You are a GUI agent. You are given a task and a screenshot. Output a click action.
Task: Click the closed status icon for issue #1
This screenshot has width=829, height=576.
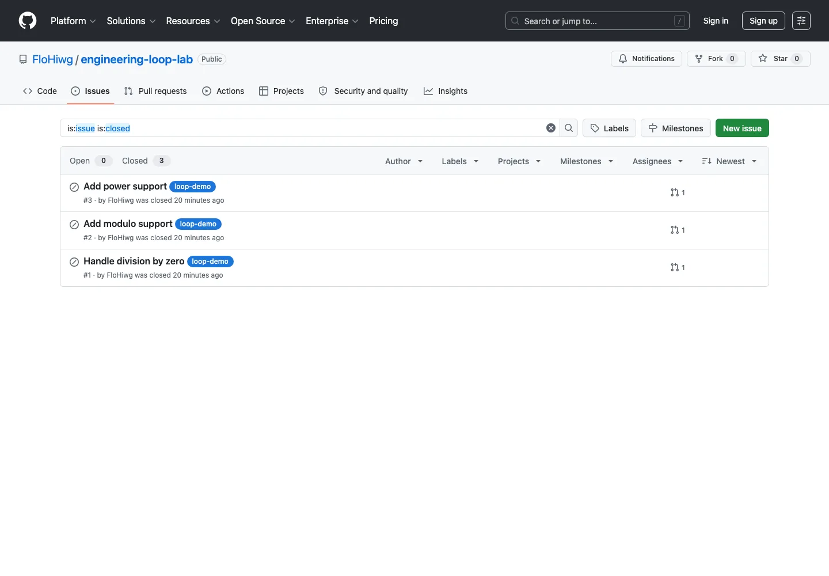click(74, 262)
